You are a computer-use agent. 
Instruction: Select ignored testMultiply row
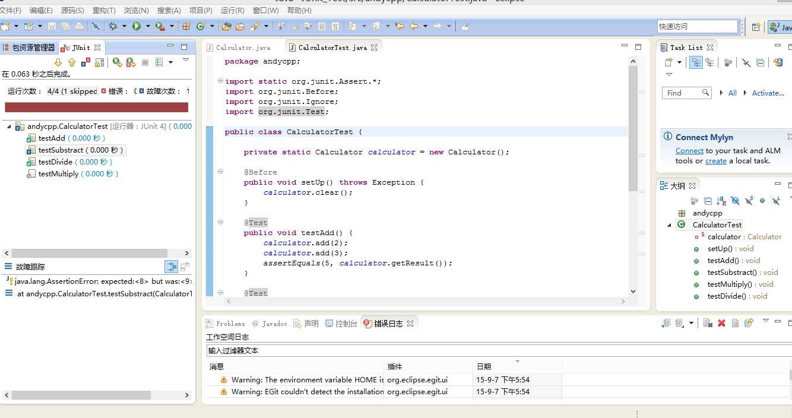73,174
